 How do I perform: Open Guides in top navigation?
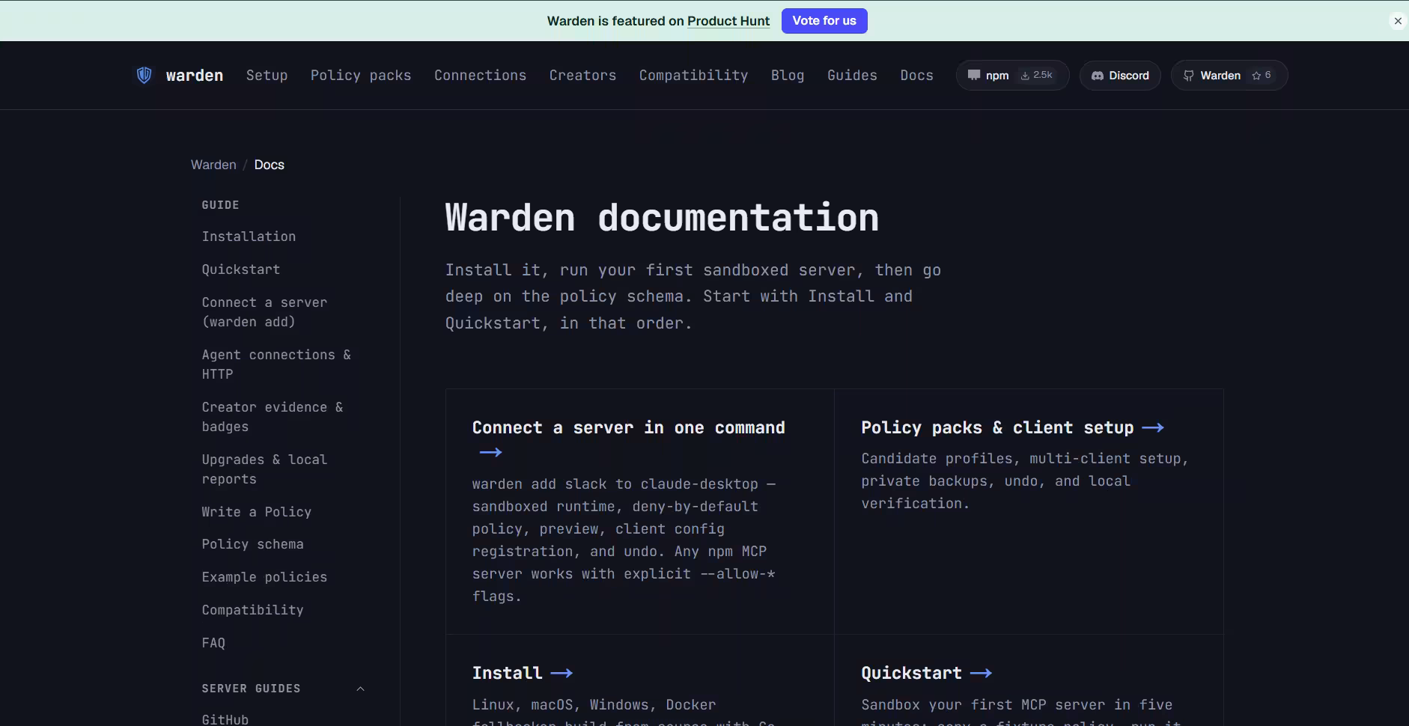click(852, 76)
